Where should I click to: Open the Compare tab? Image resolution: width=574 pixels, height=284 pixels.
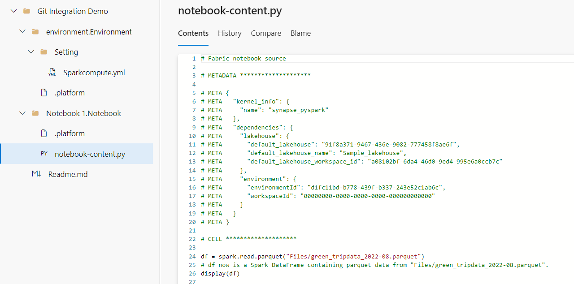[266, 33]
